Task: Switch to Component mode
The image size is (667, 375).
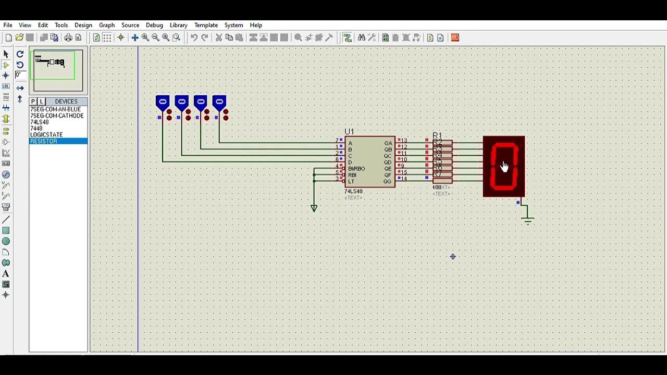Action: (x=6, y=65)
